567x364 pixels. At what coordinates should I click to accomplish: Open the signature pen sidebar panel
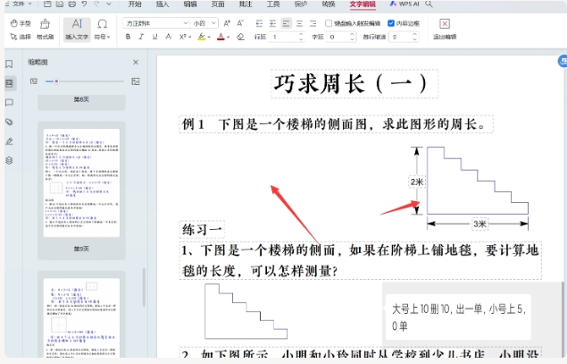pos(10,141)
